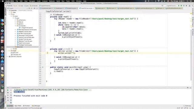Expand the .idea folder
Screen dimensions: 194x109
click(9, 12)
